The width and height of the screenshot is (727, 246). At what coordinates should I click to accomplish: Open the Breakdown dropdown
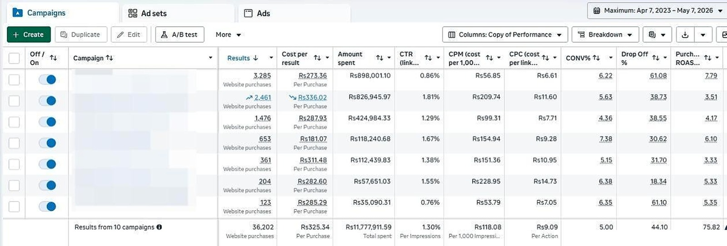(605, 34)
